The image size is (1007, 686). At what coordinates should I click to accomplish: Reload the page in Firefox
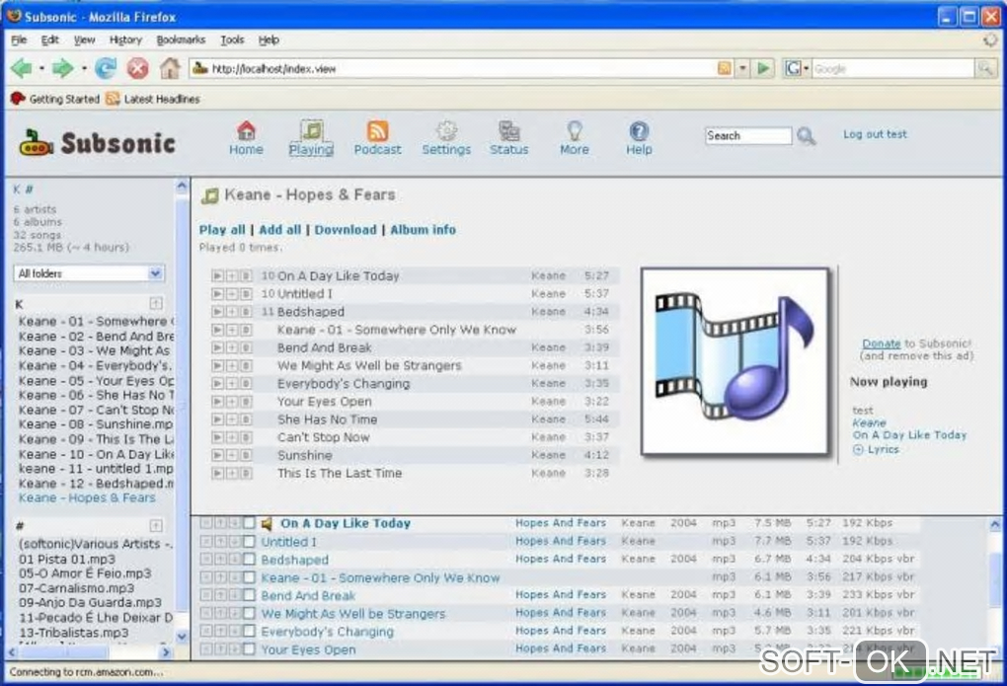[106, 67]
